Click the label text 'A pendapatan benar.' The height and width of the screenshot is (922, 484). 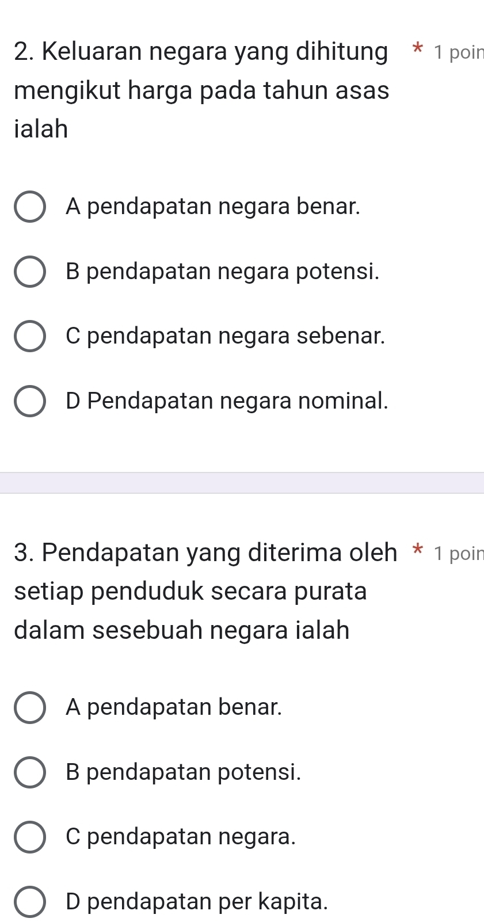pyautogui.click(x=174, y=707)
